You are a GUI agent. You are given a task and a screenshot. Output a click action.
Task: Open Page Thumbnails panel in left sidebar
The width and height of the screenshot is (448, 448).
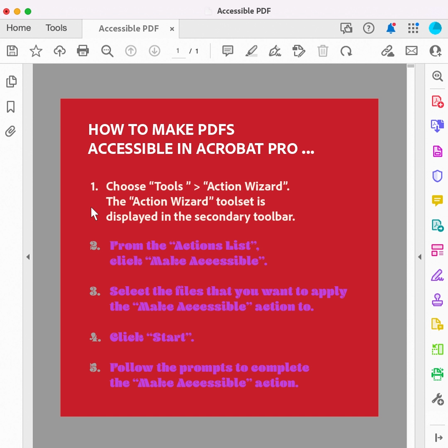click(11, 82)
